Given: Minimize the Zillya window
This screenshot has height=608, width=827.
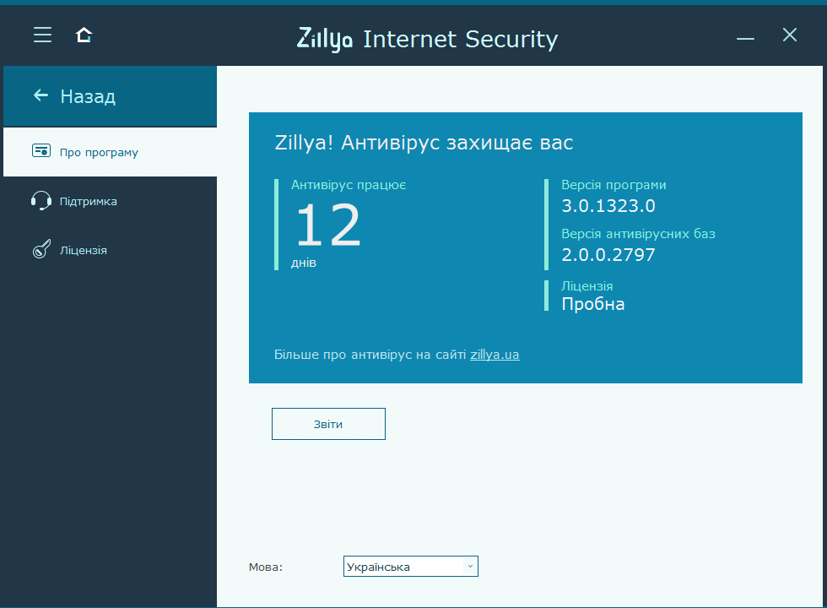Looking at the screenshot, I should click(745, 38).
